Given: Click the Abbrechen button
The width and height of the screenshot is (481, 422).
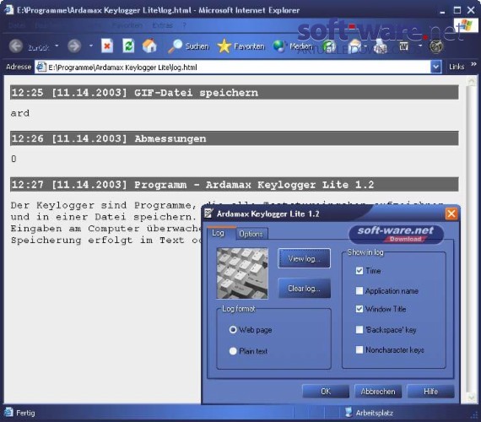Looking at the screenshot, I should (378, 392).
